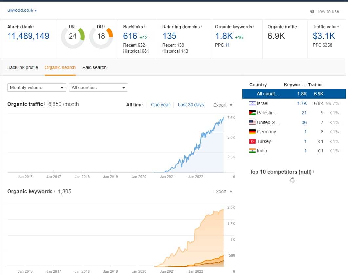Open Export menu for Organic keywords chart

(x=223, y=191)
